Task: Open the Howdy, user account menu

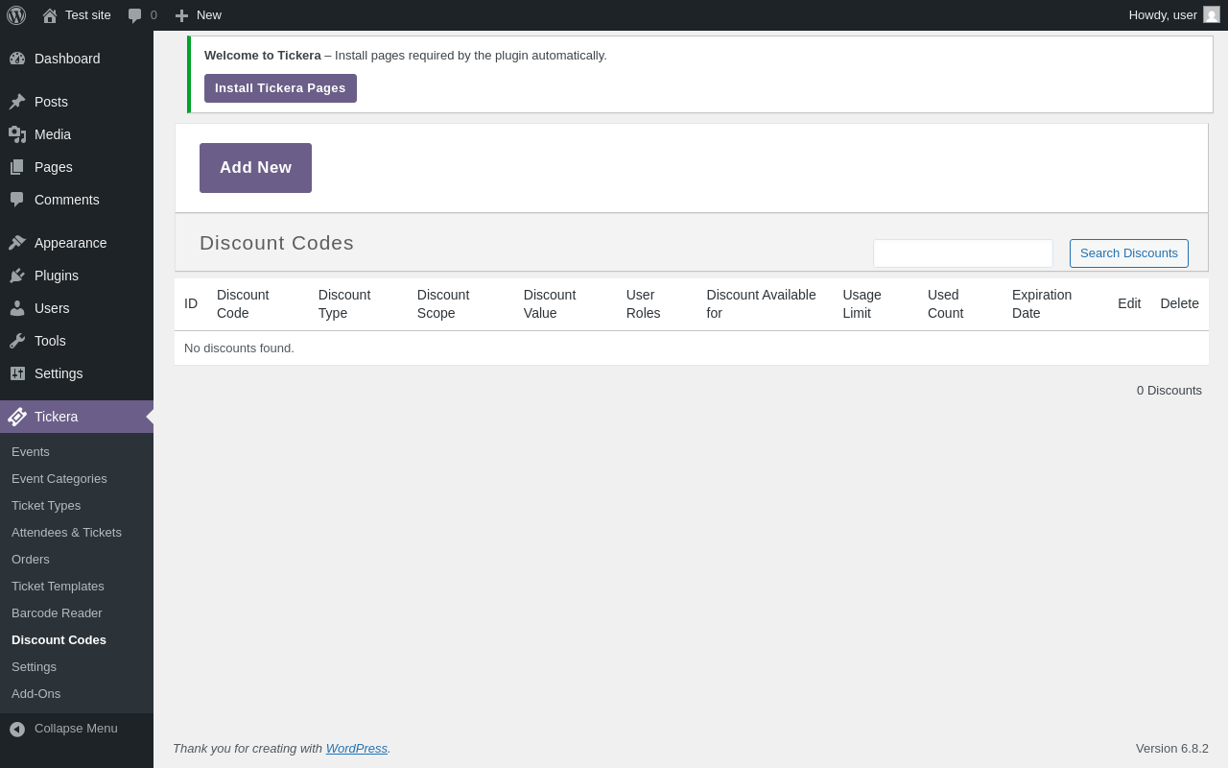Action: (x=1163, y=15)
